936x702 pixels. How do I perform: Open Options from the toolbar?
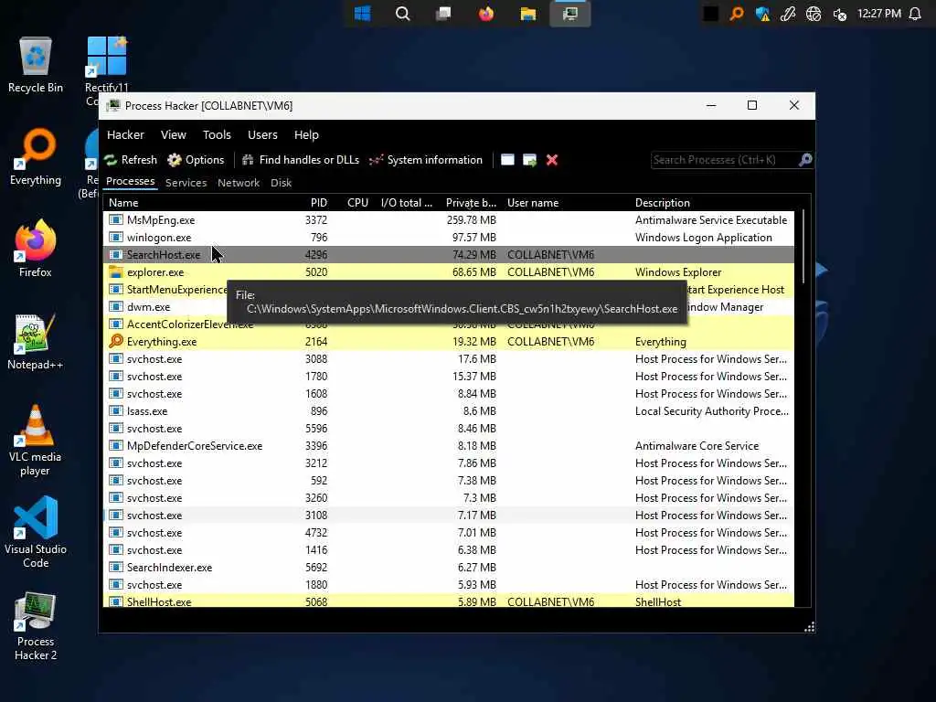tap(196, 160)
